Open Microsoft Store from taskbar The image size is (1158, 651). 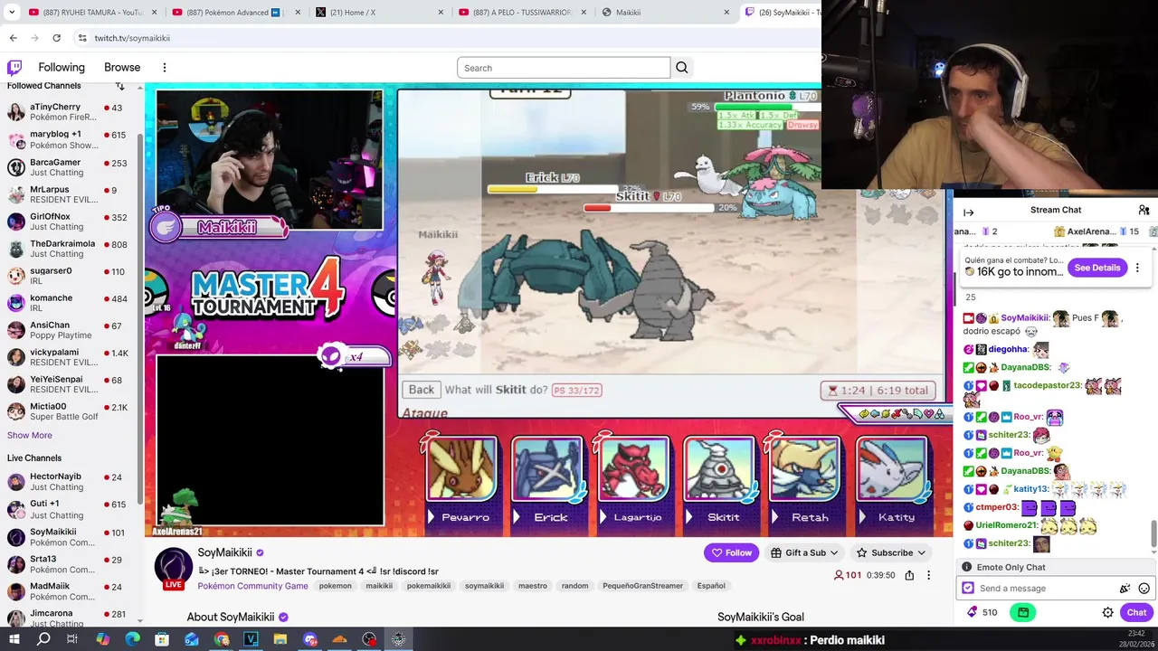point(162,639)
